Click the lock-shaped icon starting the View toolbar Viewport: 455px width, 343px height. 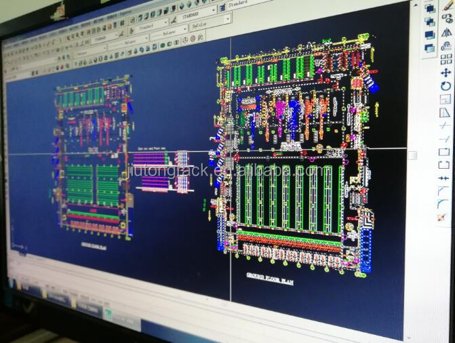click(133, 20)
